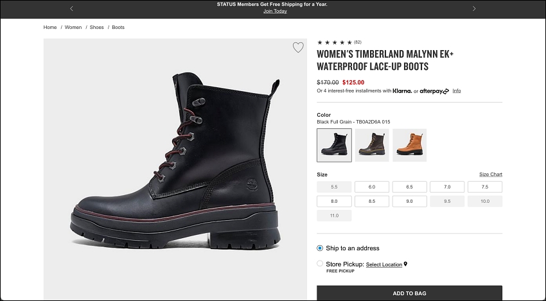Select Ship to an address option
The width and height of the screenshot is (546, 301).
point(320,248)
